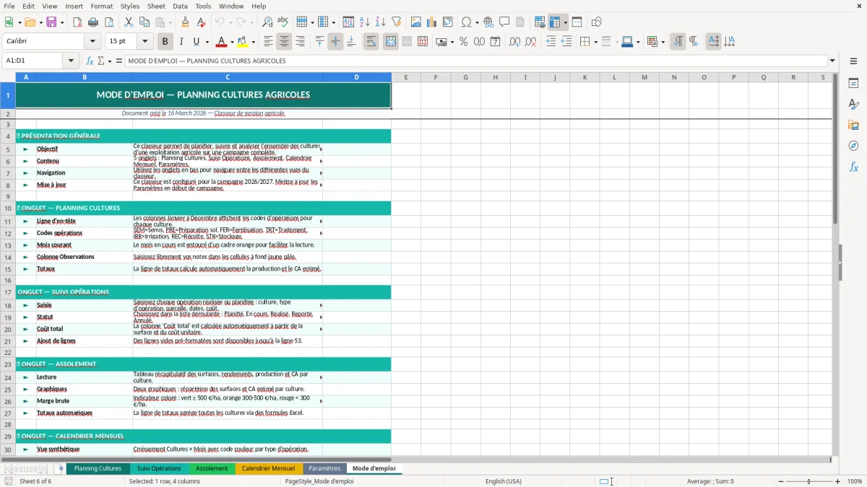Open the Function Wizard fx icon
867x487 pixels.
pyautogui.click(x=90, y=61)
